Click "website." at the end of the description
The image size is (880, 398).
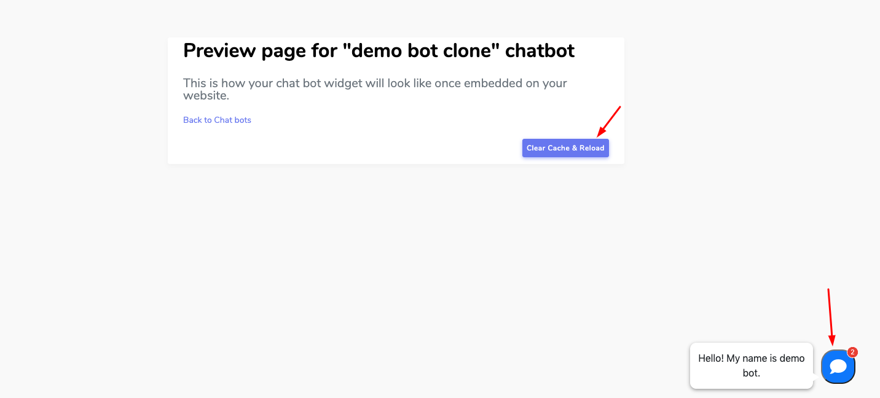pyautogui.click(x=206, y=96)
